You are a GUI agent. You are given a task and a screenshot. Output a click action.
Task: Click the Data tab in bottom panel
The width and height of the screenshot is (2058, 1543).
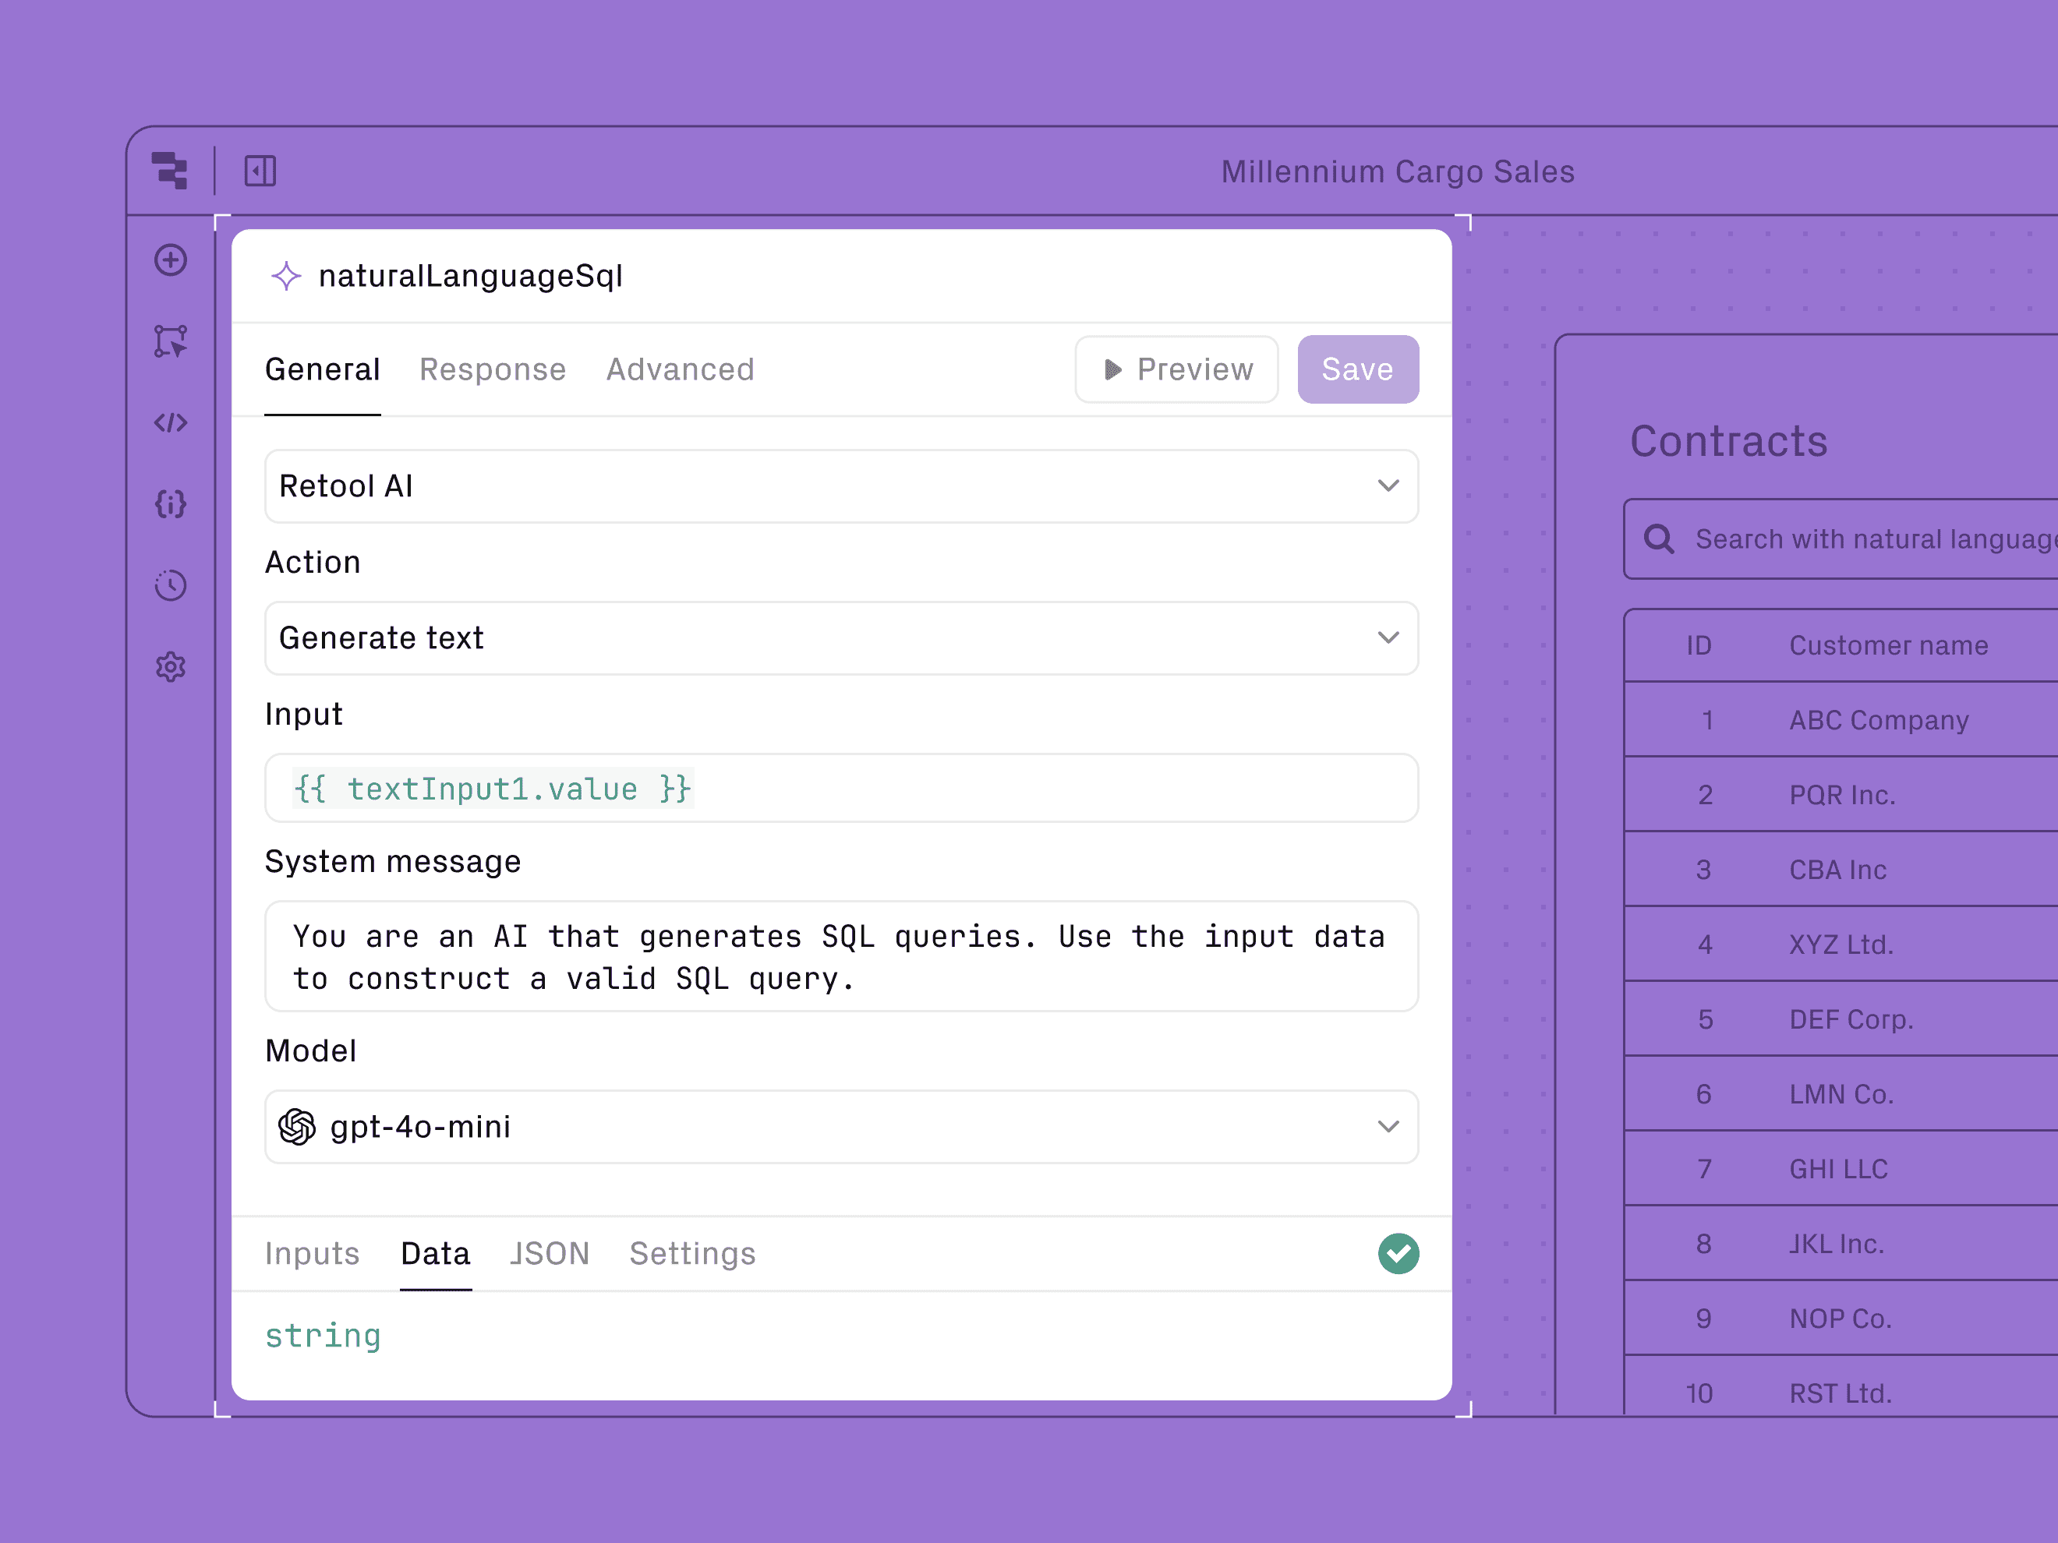click(x=434, y=1253)
